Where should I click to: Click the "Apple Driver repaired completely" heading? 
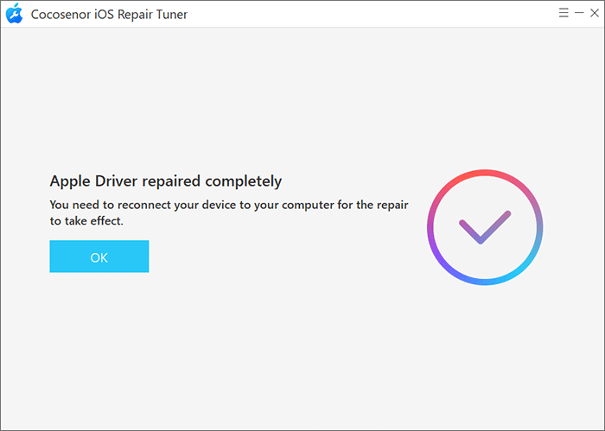pyautogui.click(x=166, y=181)
